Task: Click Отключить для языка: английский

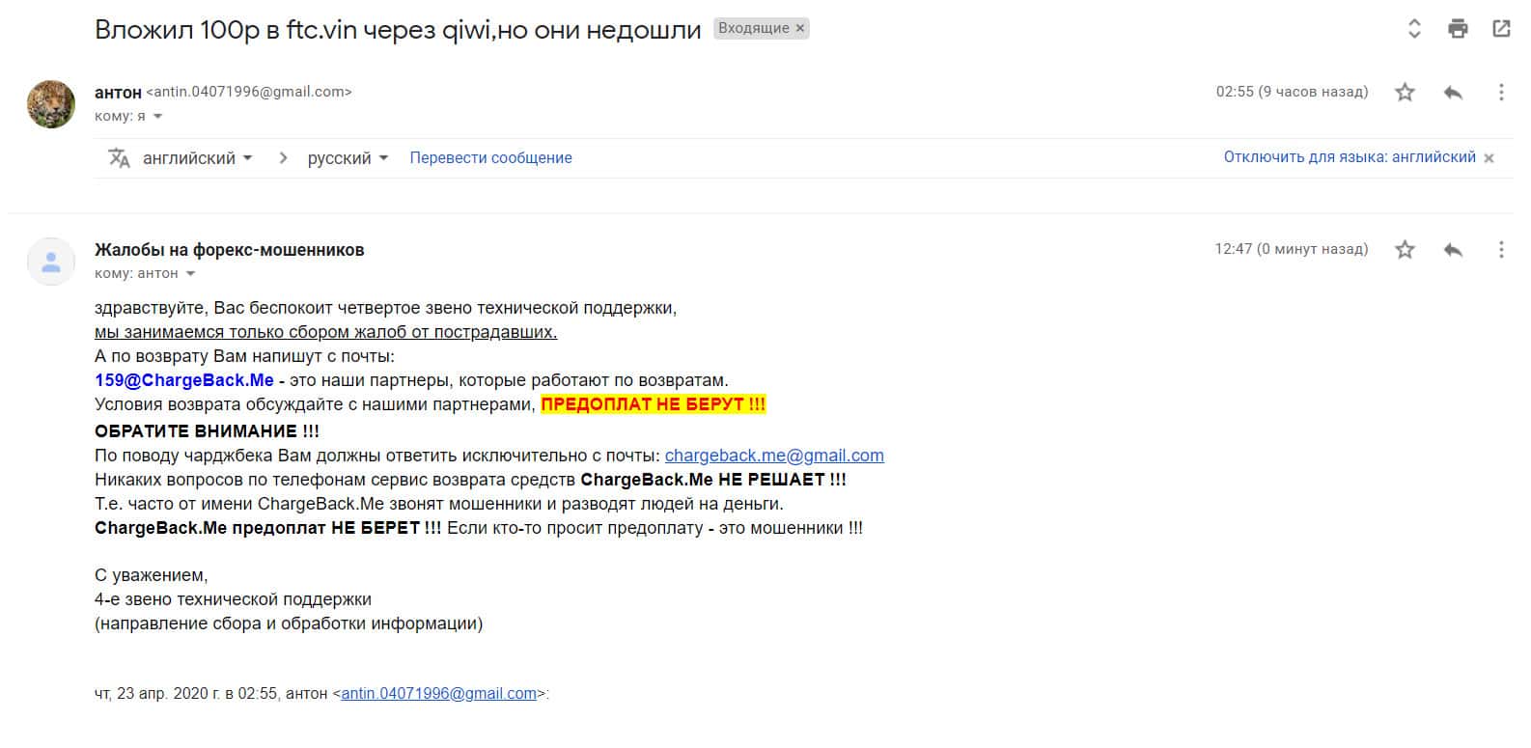Action: tap(1349, 157)
